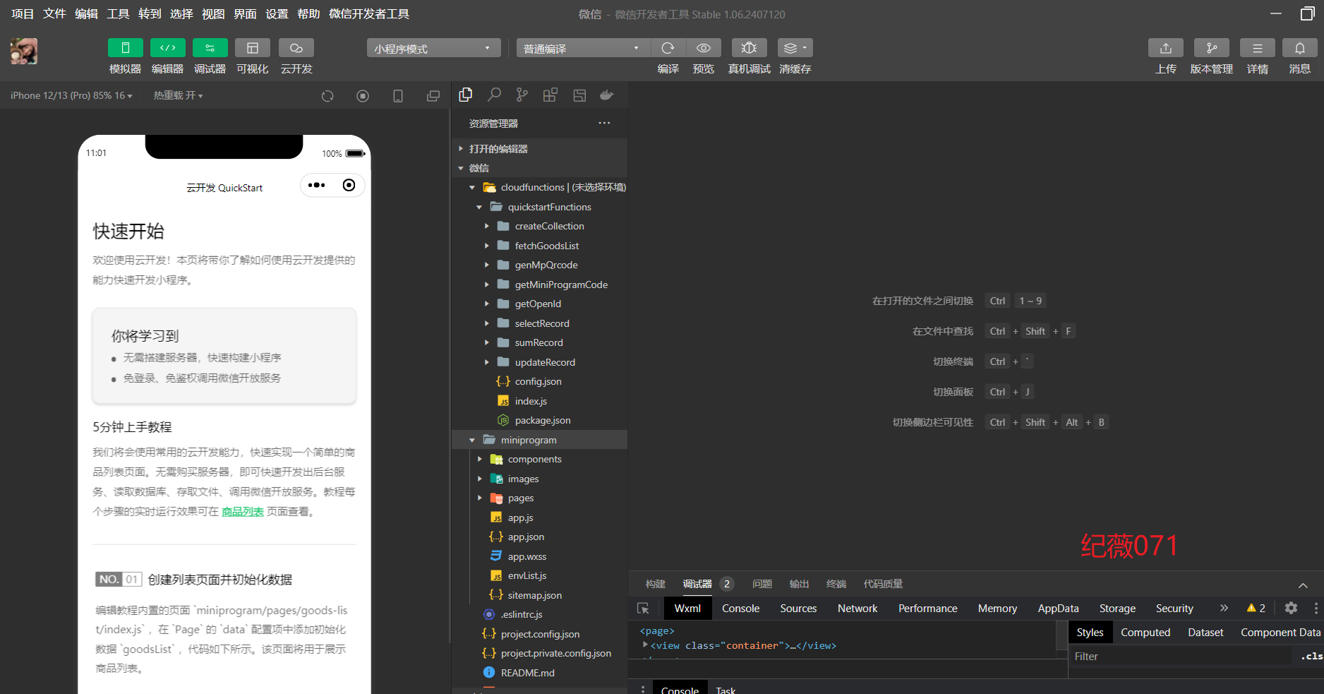Click the mini program capsule menu dots

317,185
